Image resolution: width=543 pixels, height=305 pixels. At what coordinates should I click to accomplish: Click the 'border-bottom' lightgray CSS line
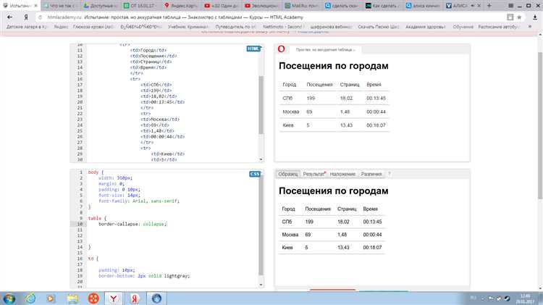(x=144, y=276)
